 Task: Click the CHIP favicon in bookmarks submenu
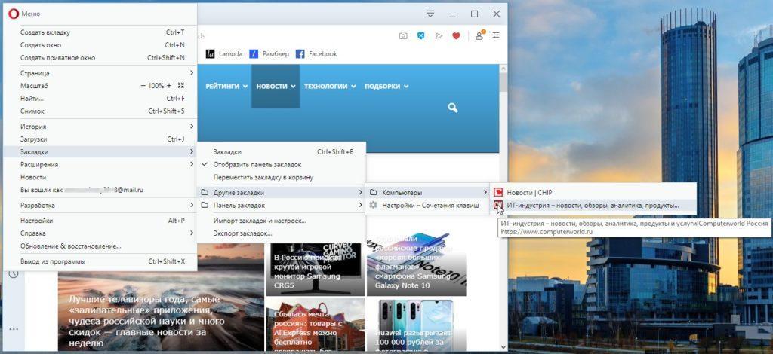point(498,192)
